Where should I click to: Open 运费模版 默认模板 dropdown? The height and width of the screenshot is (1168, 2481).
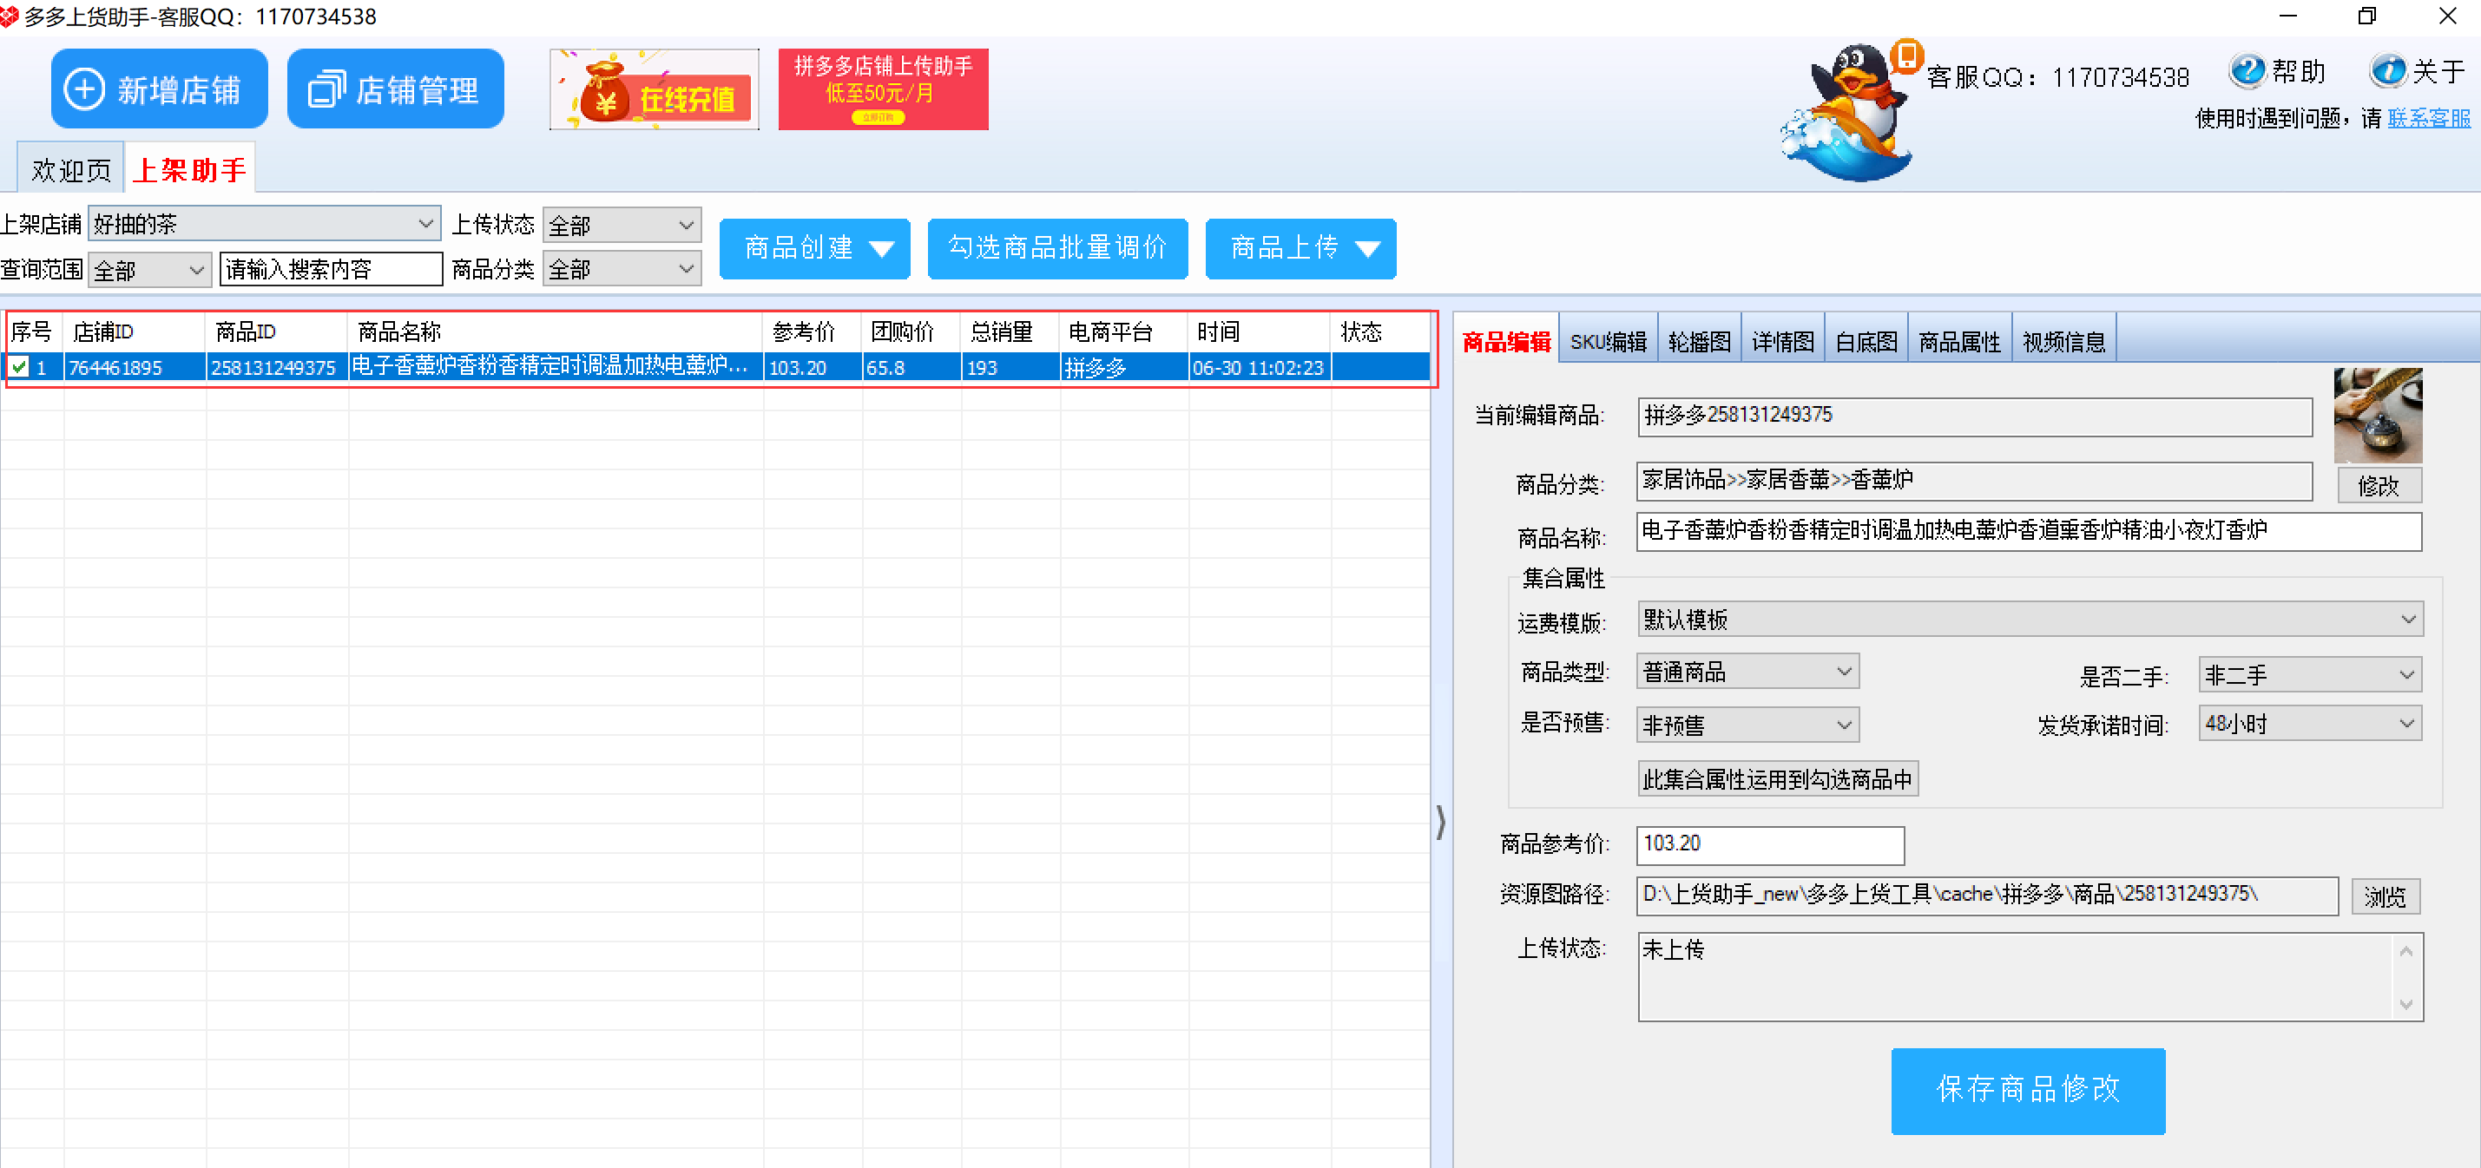2030,620
